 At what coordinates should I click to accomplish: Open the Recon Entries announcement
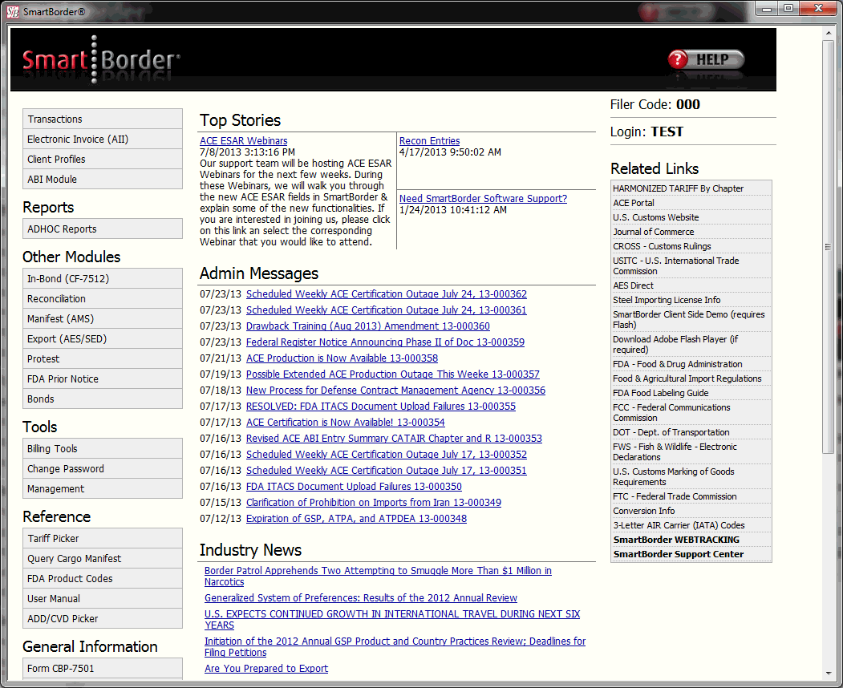pos(429,140)
